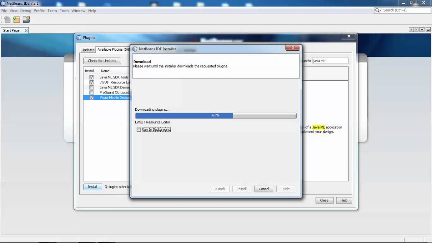Screen dimensions: 432x243
Task: Click the Install column header
Action: coord(89,71)
